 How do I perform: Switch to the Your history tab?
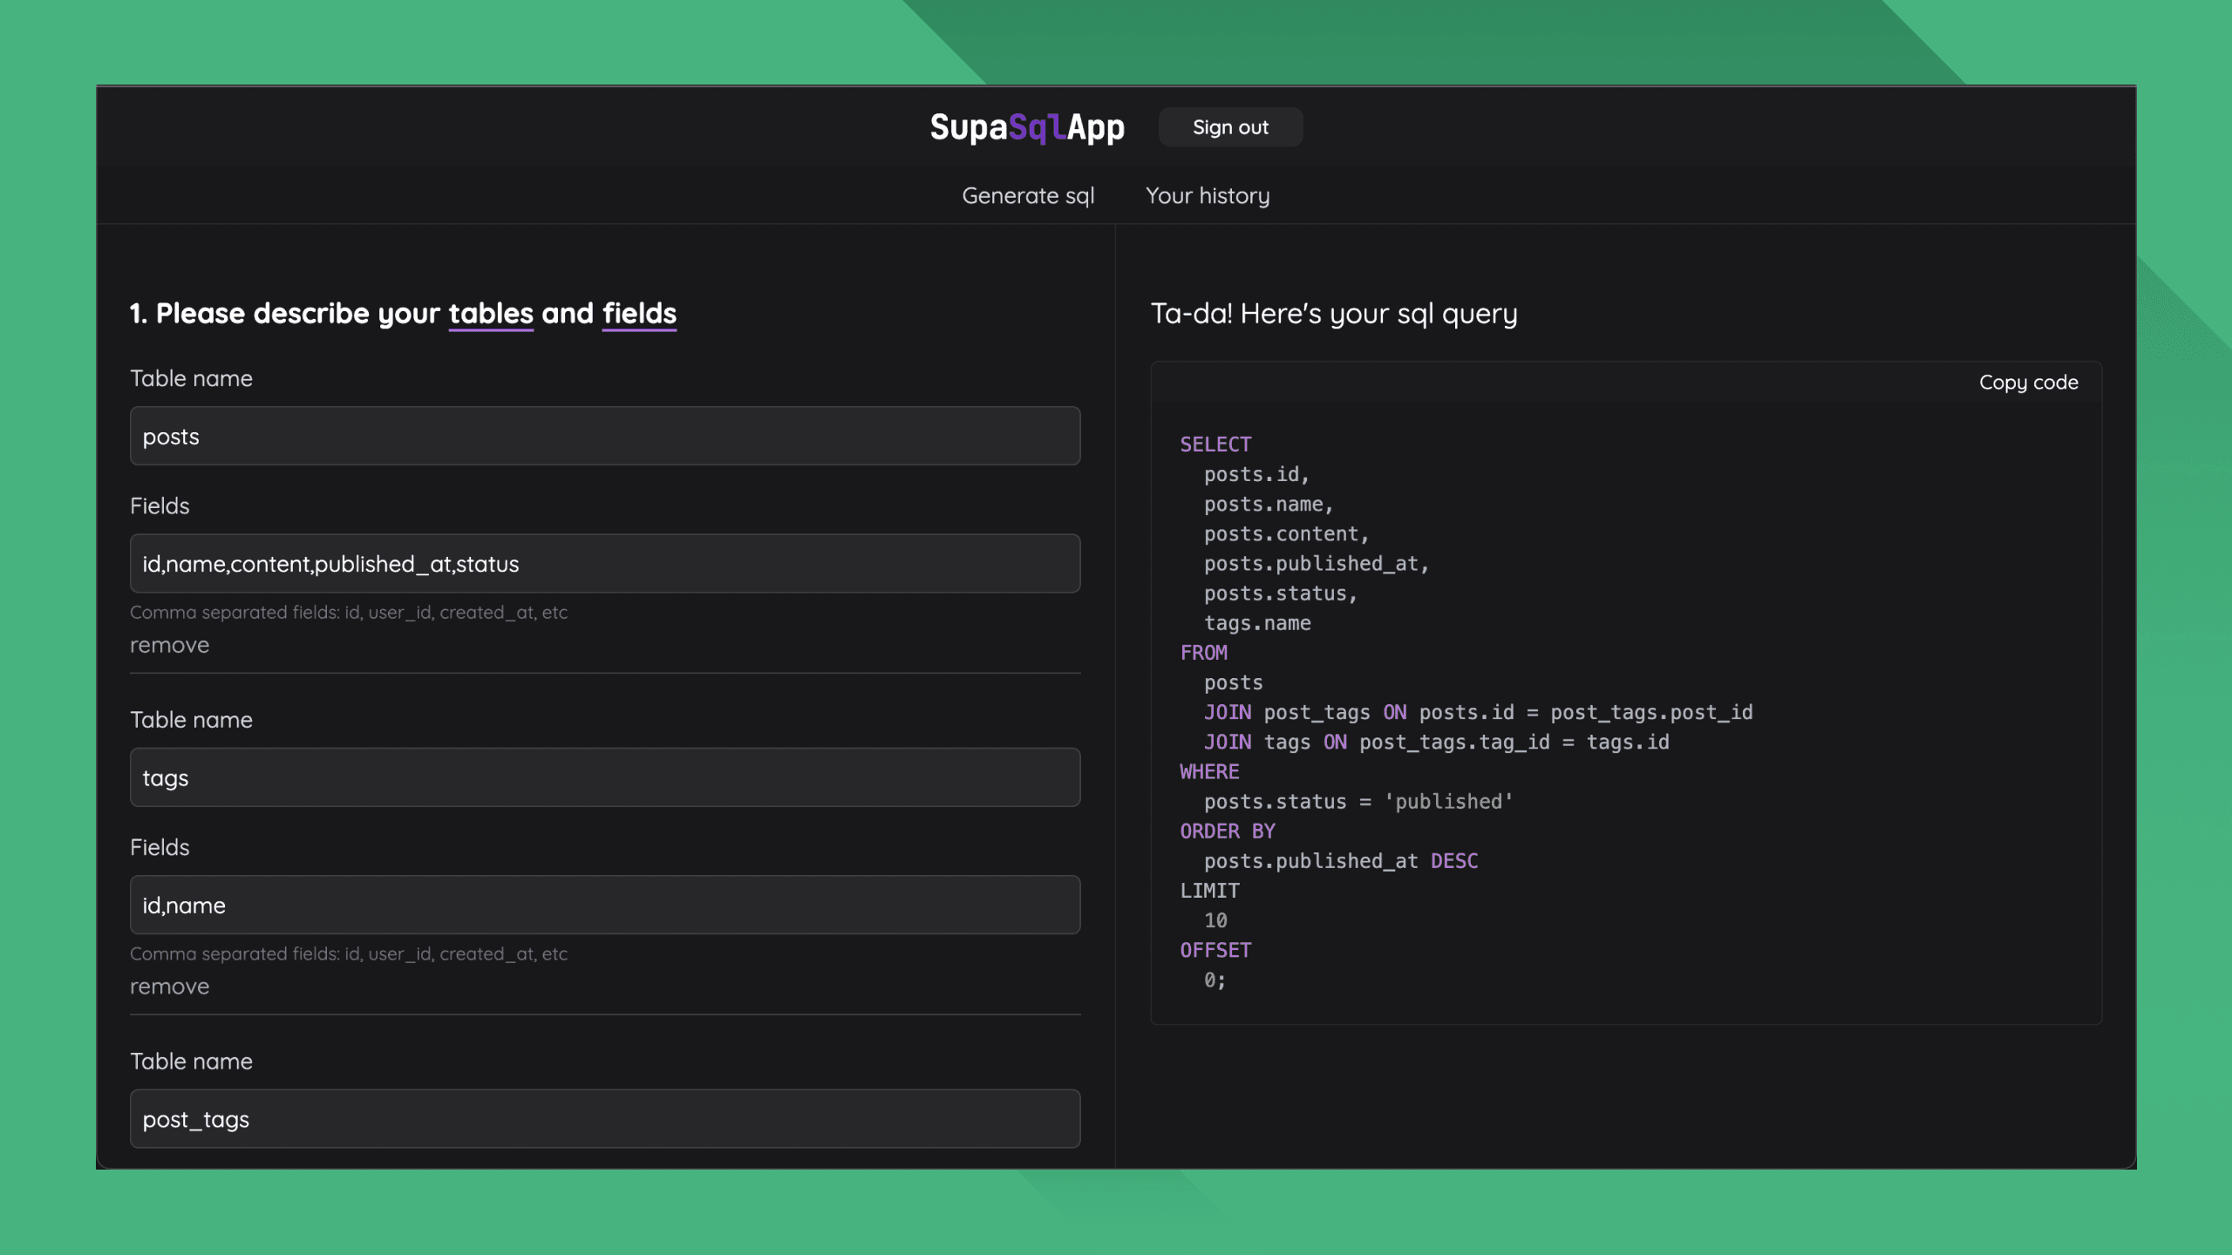click(x=1207, y=196)
